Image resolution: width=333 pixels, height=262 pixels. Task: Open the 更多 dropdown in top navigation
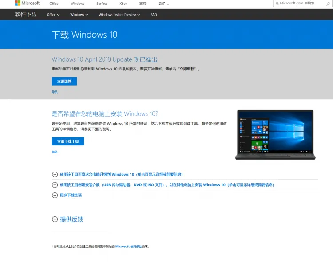163,4
